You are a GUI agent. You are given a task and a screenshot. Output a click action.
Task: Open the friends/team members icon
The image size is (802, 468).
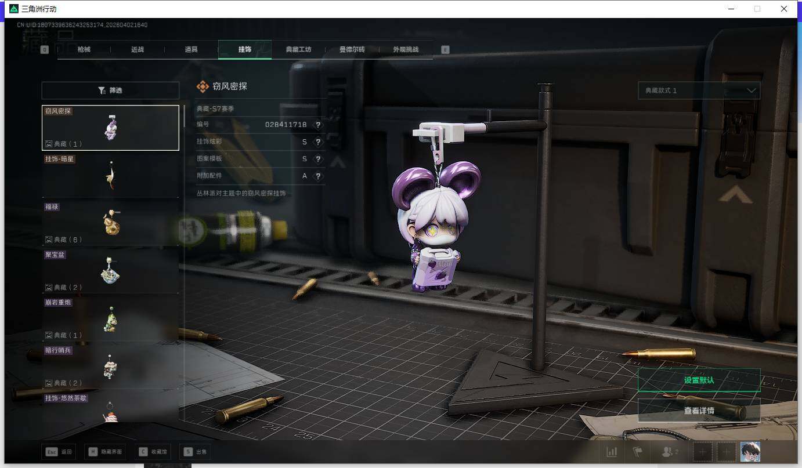(x=669, y=452)
